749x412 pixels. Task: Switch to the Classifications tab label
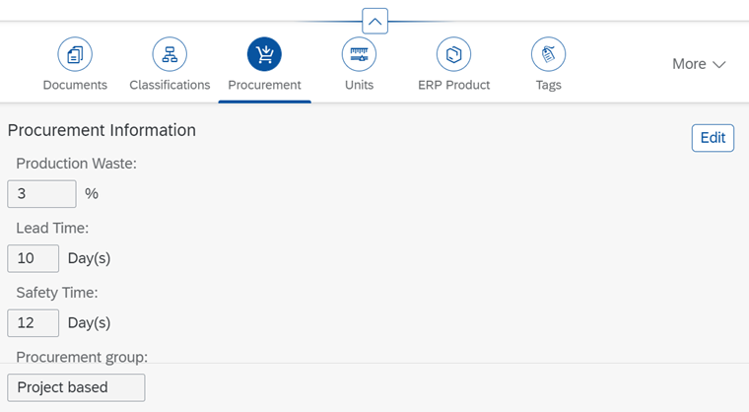pos(170,85)
